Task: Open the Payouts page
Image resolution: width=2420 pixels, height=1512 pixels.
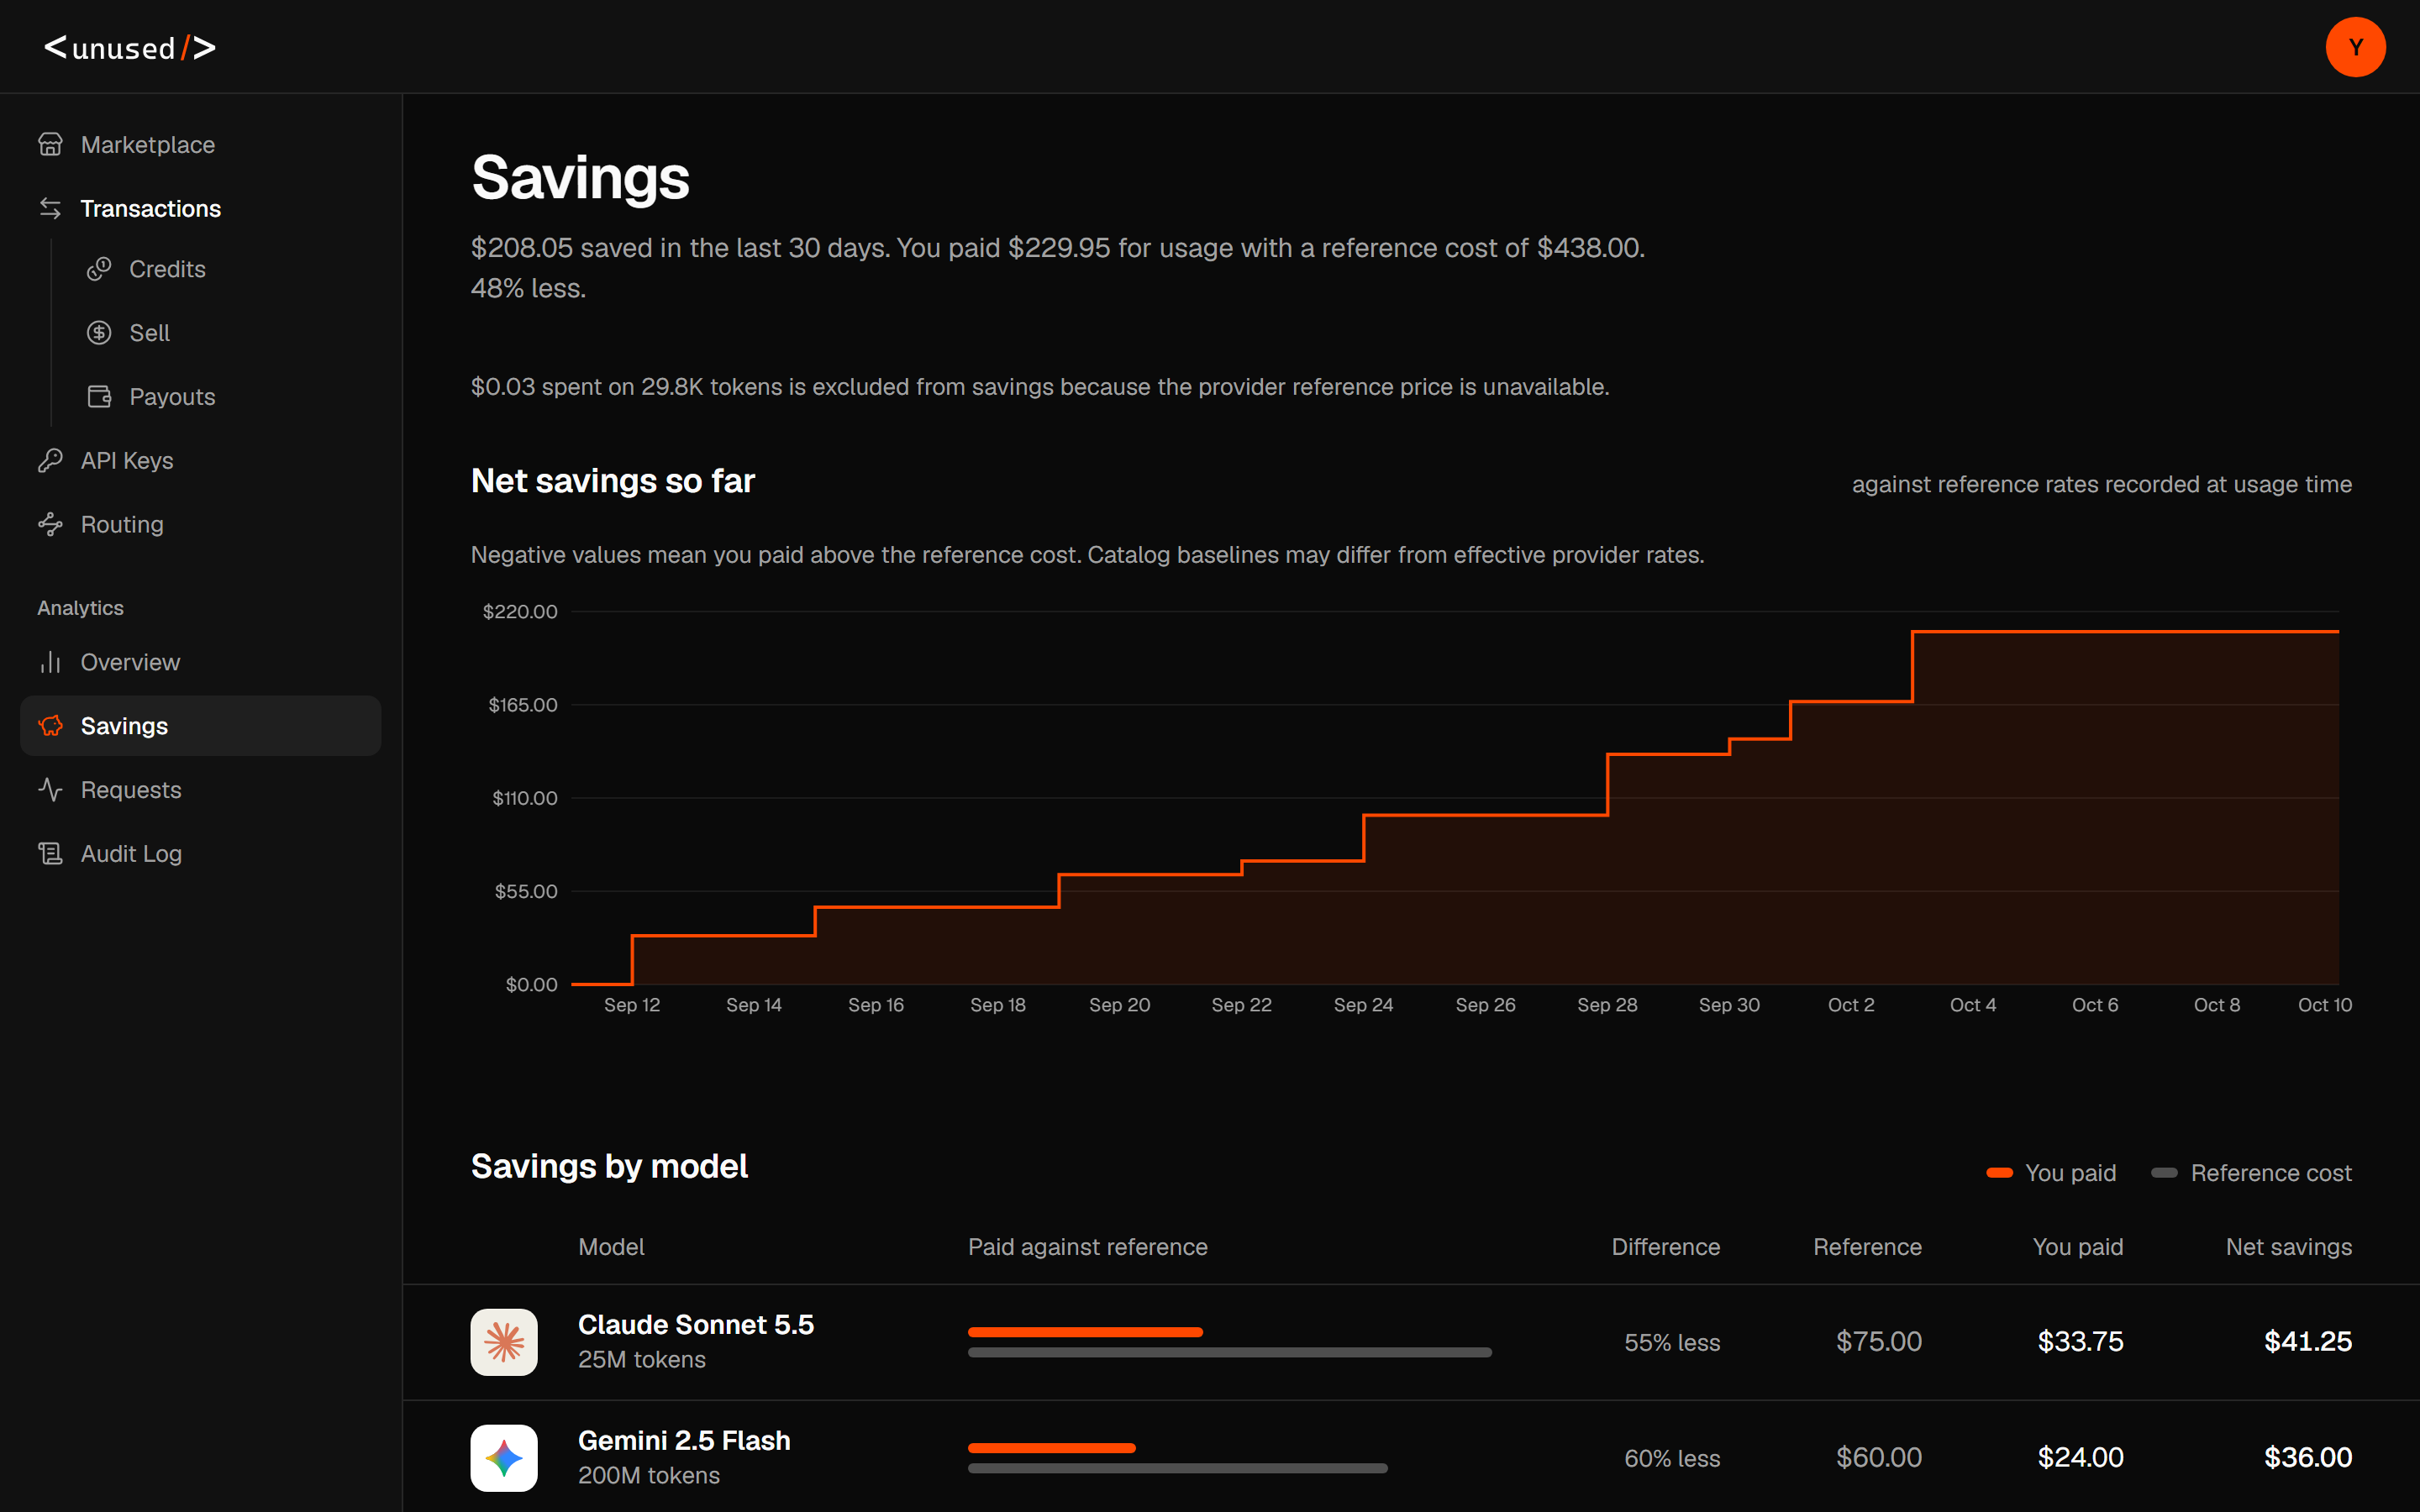Action: [225, 397]
